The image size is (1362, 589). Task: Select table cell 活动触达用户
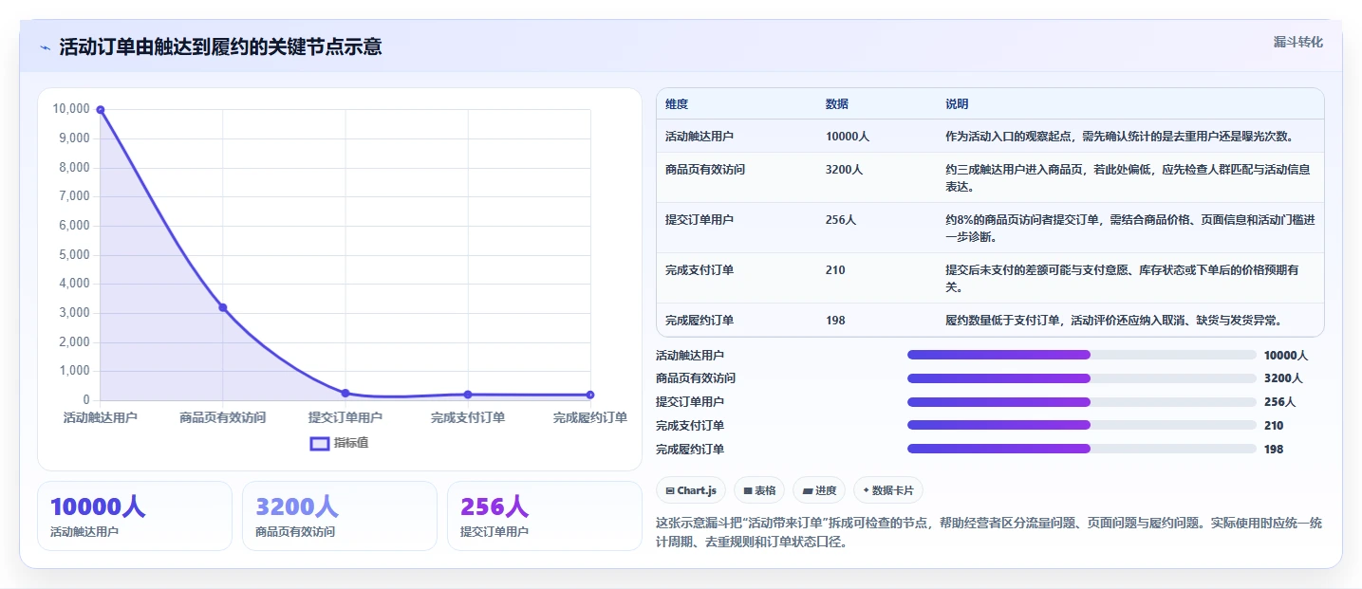700,136
